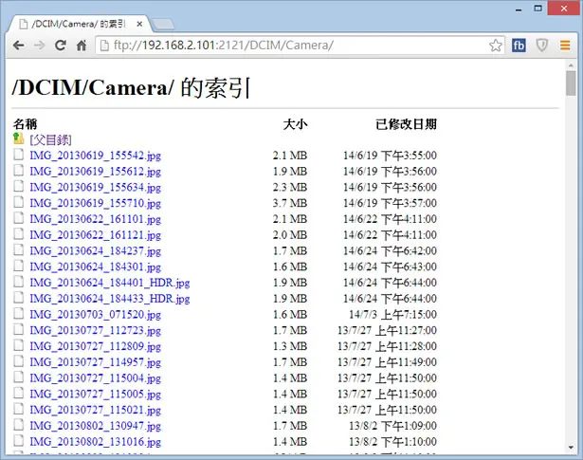
Task: Click the browser back arrow
Action: (x=19, y=46)
